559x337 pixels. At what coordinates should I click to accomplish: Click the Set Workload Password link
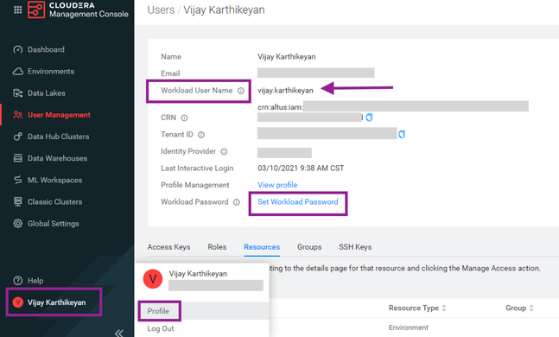pyautogui.click(x=298, y=202)
